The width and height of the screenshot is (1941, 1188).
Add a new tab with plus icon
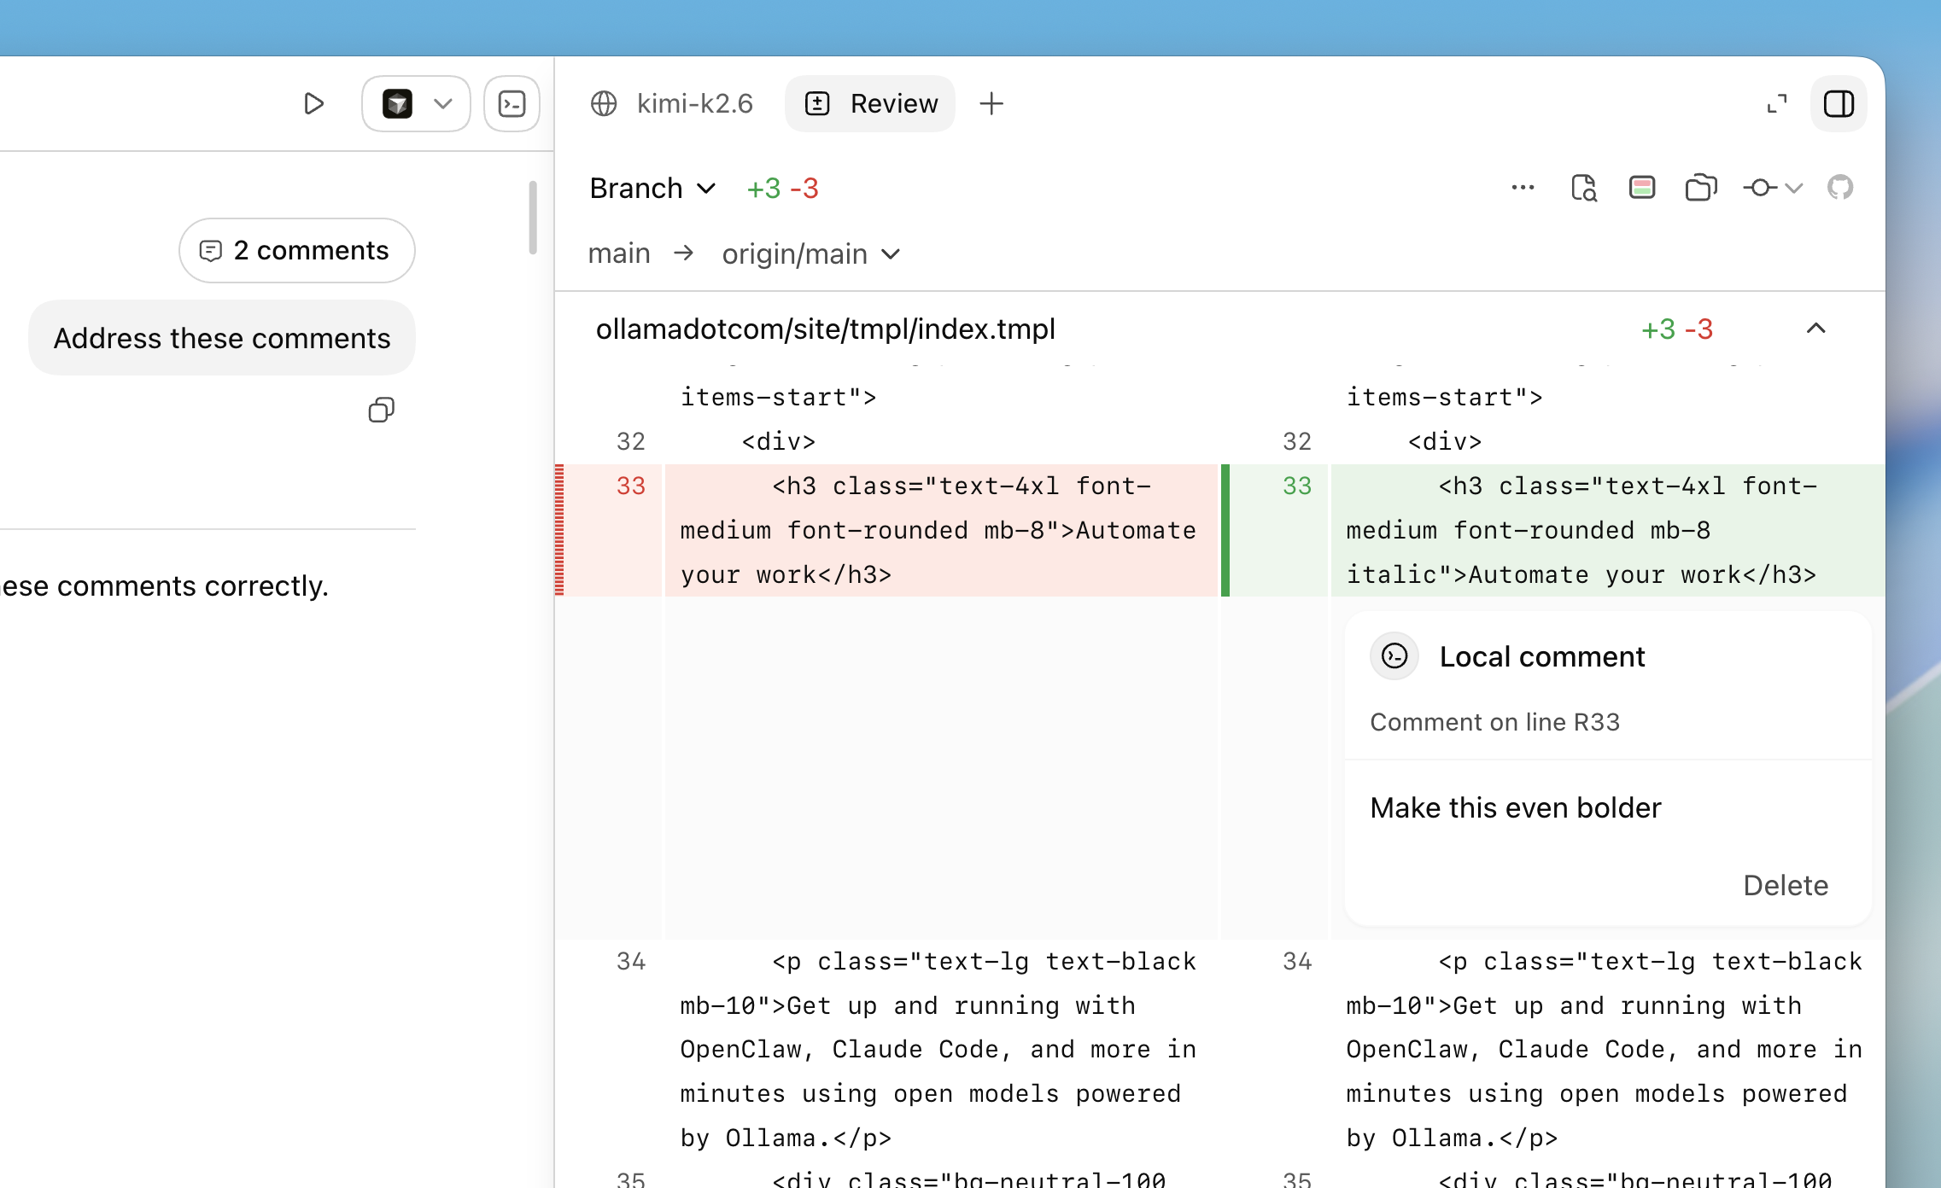(x=991, y=104)
